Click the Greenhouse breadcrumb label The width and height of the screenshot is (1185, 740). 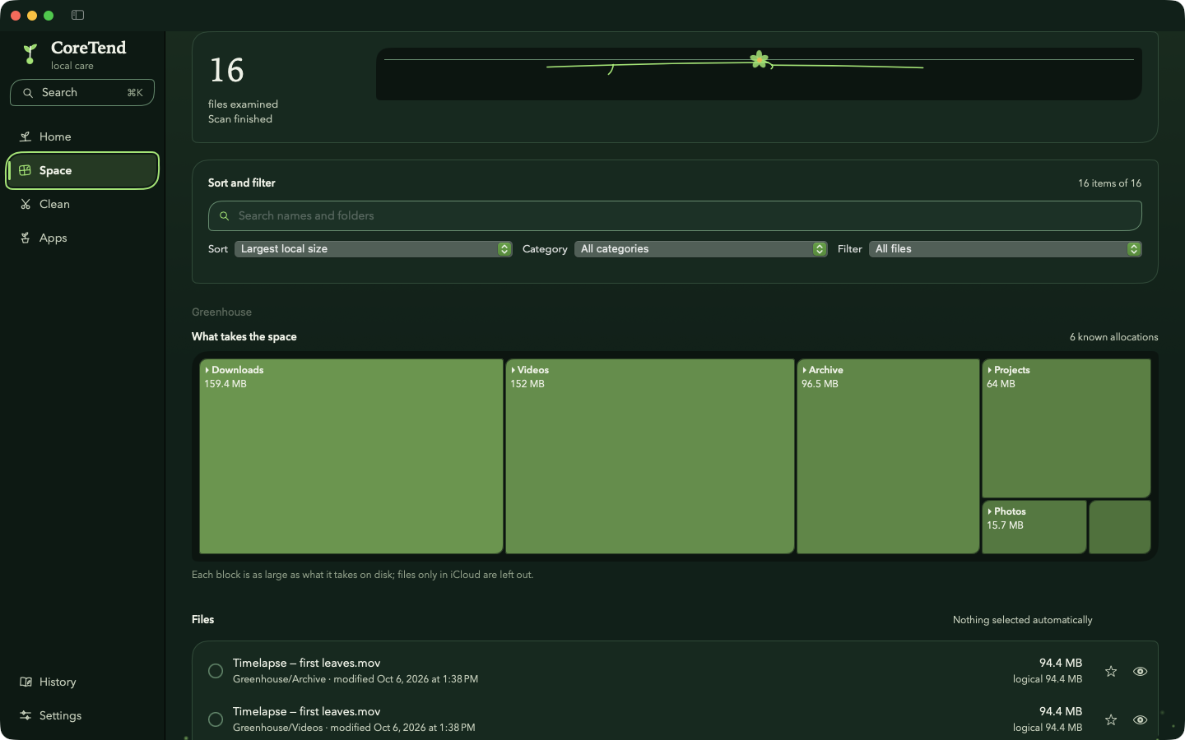pos(222,312)
